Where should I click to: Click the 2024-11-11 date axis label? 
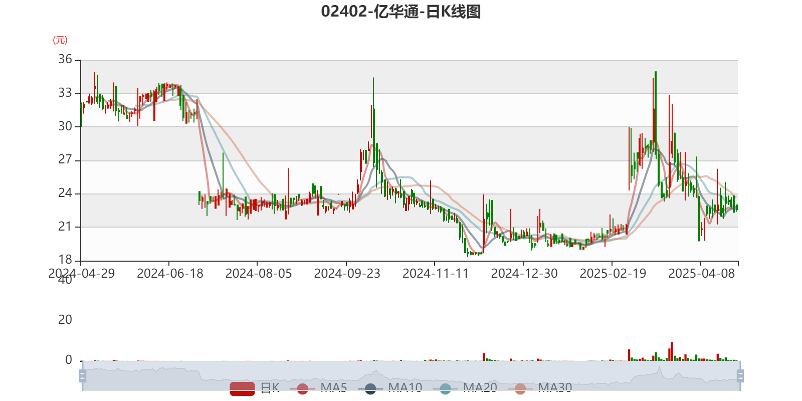click(435, 273)
